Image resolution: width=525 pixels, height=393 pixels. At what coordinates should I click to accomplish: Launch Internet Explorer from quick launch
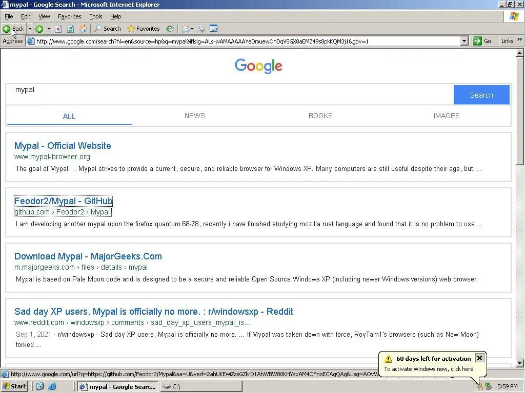[53, 386]
